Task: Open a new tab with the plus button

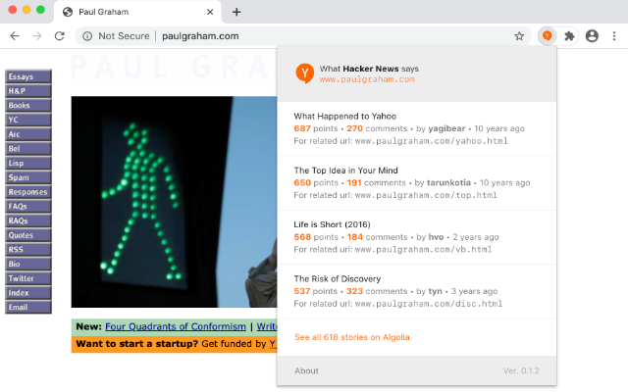Action: [236, 12]
